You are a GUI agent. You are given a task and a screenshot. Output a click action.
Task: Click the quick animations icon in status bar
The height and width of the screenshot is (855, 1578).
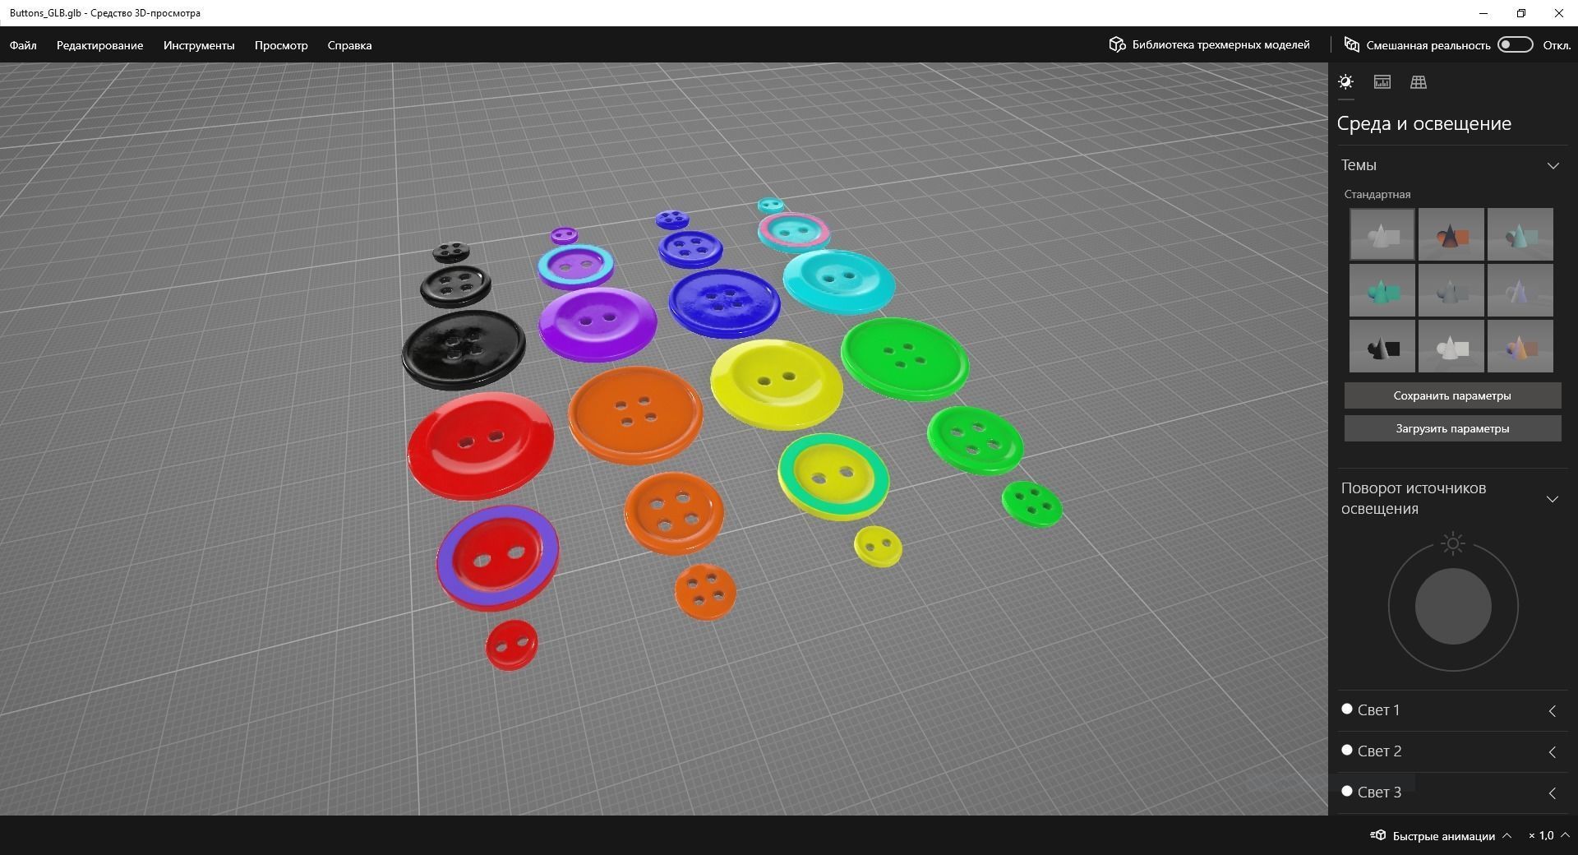tap(1378, 835)
